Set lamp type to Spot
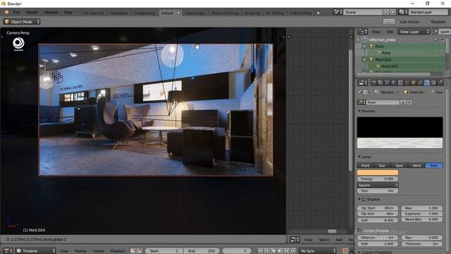The height and width of the screenshot is (254, 451). point(400,165)
